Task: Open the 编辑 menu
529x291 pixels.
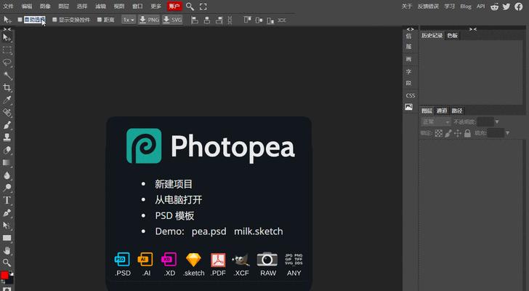Action: pos(27,7)
